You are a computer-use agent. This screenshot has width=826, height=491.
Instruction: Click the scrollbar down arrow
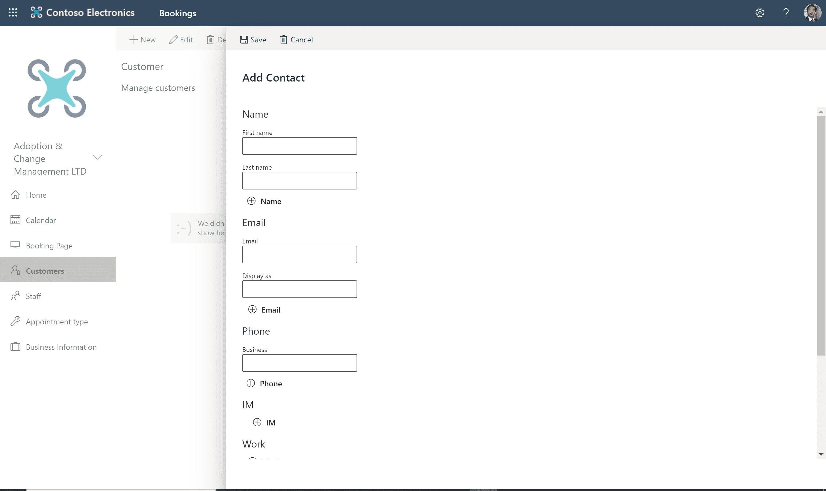click(821, 454)
